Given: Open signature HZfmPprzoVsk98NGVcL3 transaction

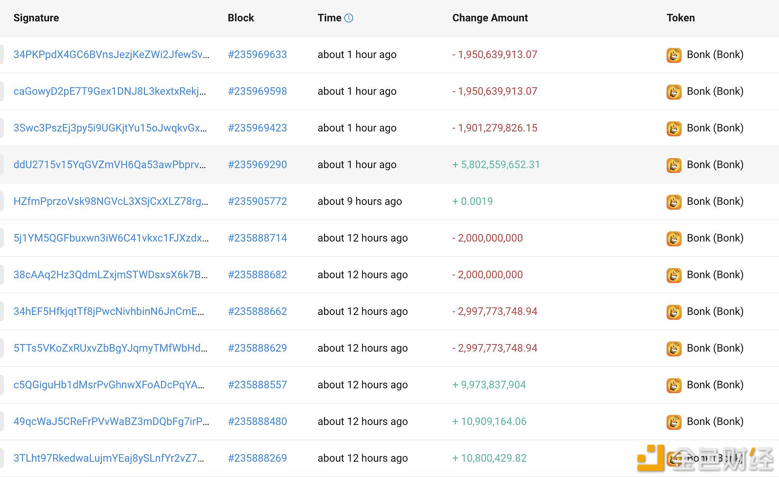Looking at the screenshot, I should pyautogui.click(x=111, y=201).
